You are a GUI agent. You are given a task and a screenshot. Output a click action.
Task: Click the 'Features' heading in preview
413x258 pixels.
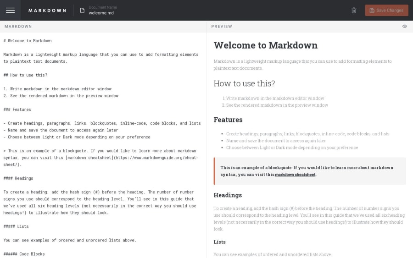click(228, 120)
